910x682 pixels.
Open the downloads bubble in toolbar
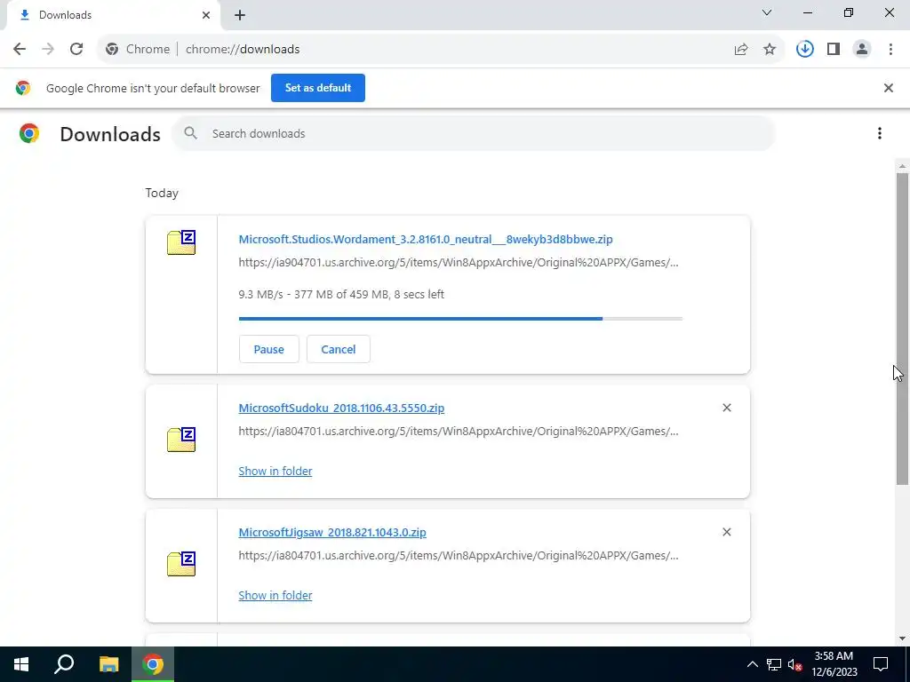804,50
